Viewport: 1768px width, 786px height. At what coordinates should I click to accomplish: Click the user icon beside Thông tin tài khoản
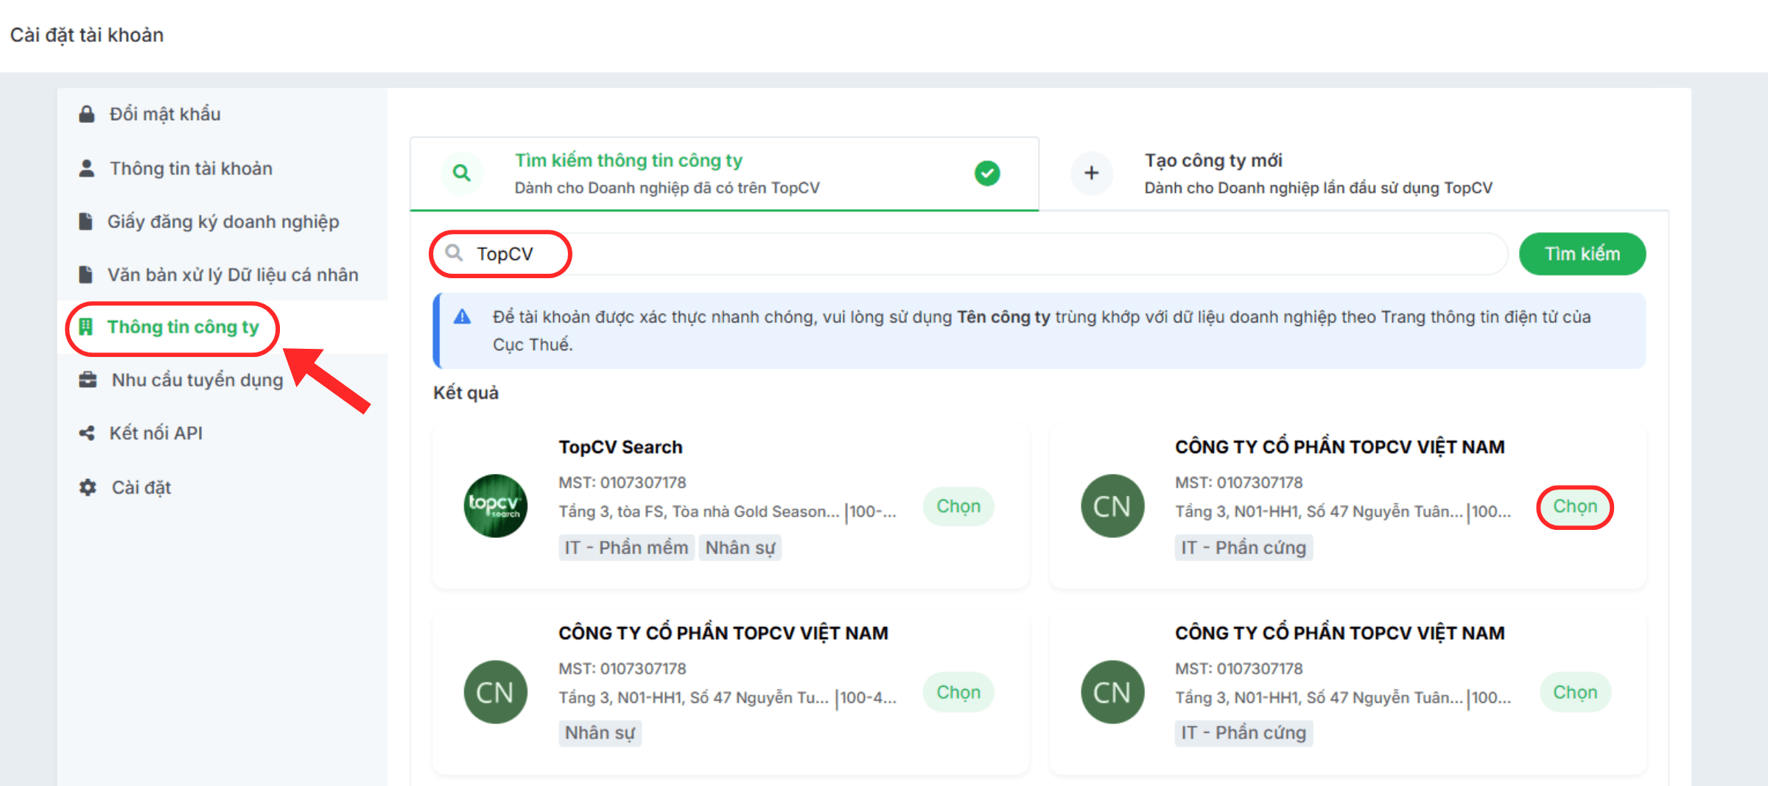tap(87, 169)
